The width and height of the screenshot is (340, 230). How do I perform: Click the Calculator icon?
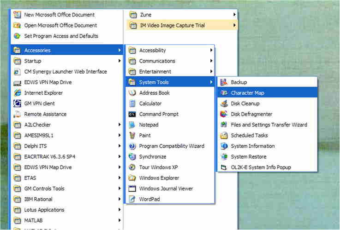pyautogui.click(x=132, y=103)
